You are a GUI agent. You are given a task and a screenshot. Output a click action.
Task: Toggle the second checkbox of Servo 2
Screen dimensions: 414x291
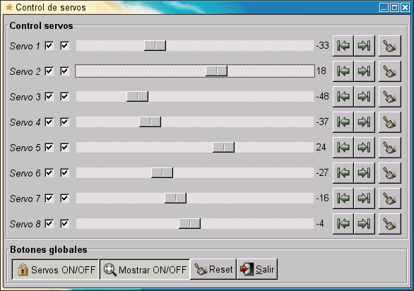click(x=65, y=71)
